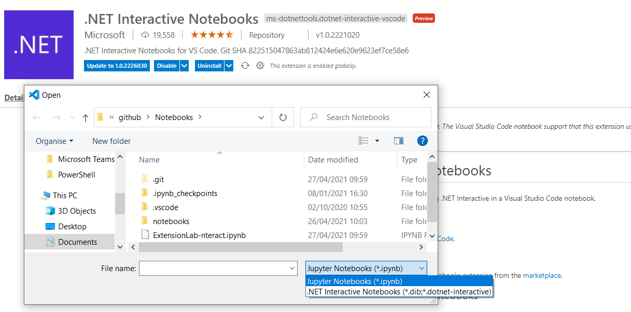Click the extension reload icon
The image size is (631, 312).
point(245,66)
